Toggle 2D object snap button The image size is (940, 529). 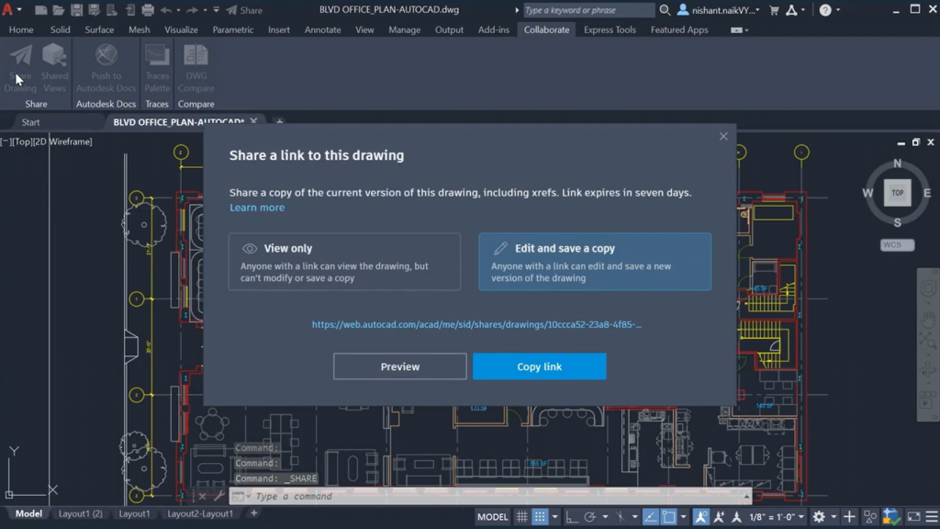coord(669,517)
